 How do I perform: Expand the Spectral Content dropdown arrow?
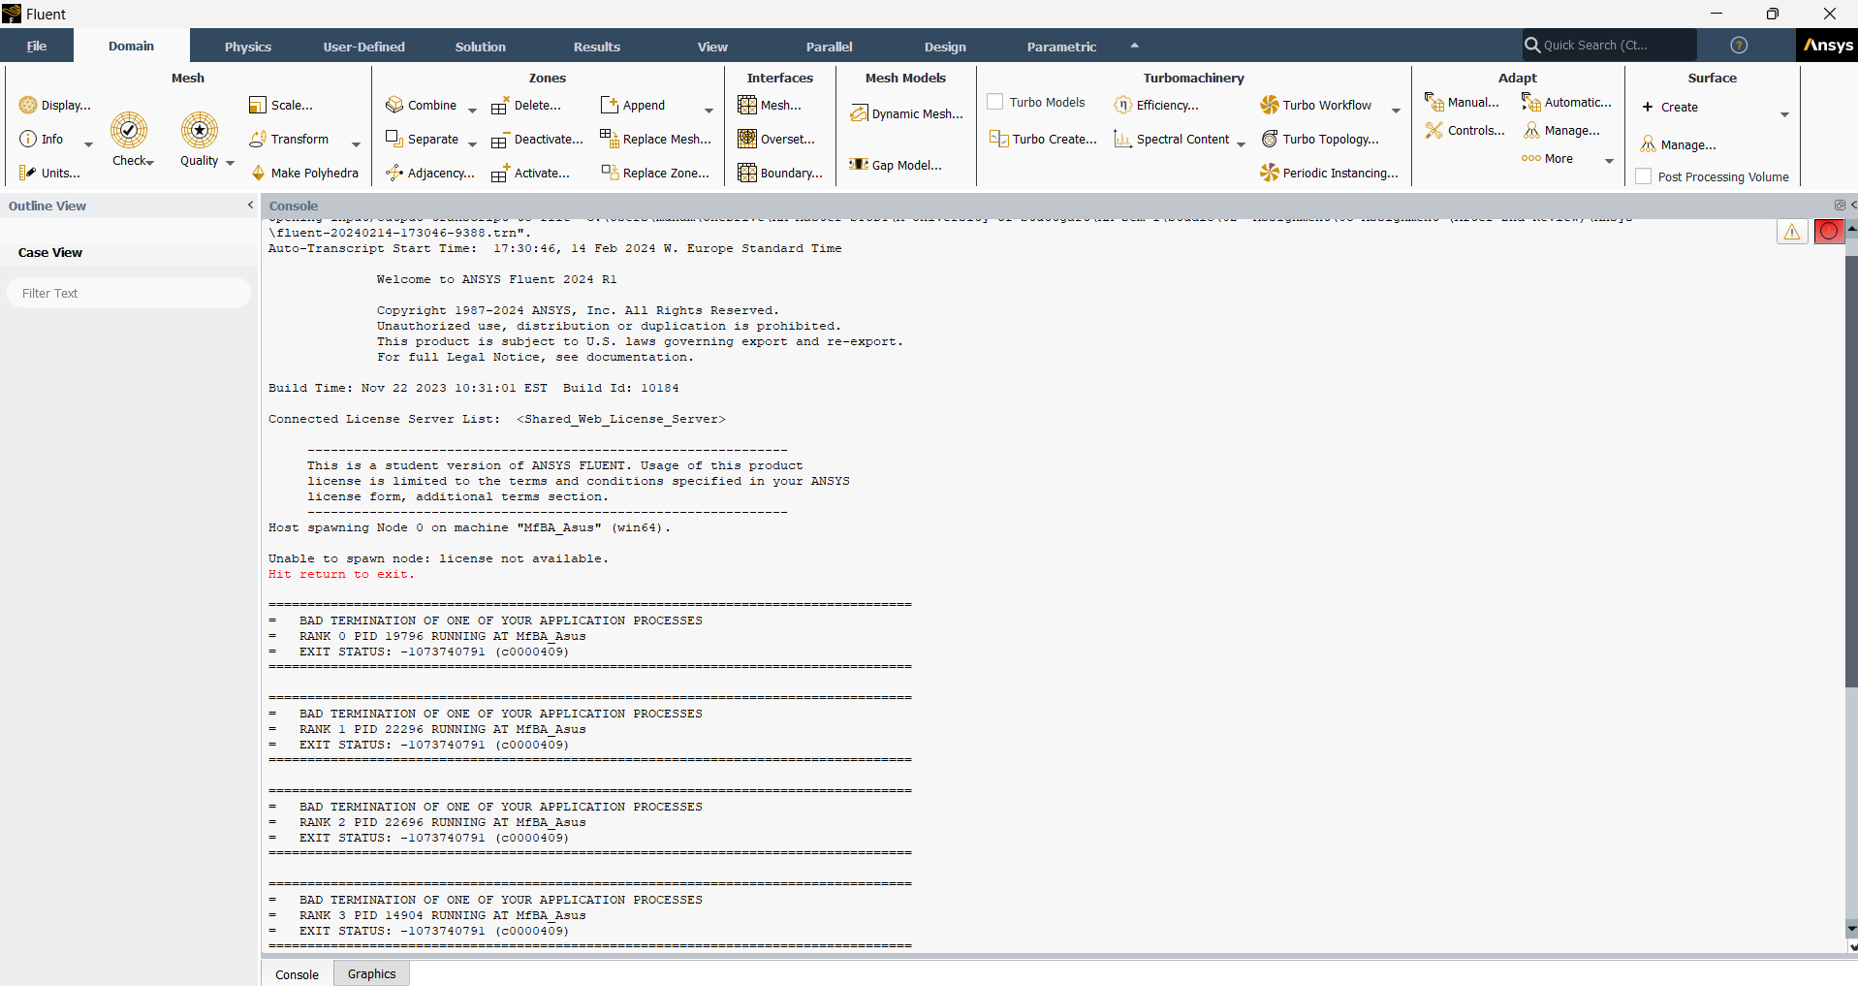pyautogui.click(x=1241, y=144)
